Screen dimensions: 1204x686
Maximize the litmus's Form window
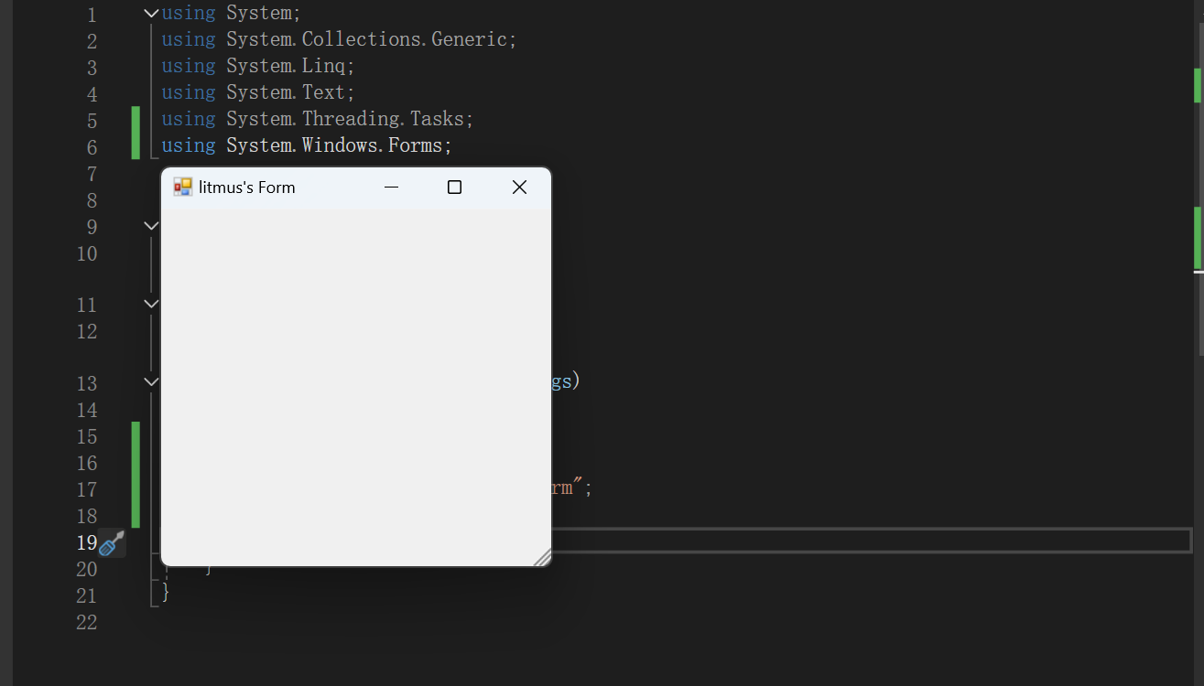(x=454, y=188)
